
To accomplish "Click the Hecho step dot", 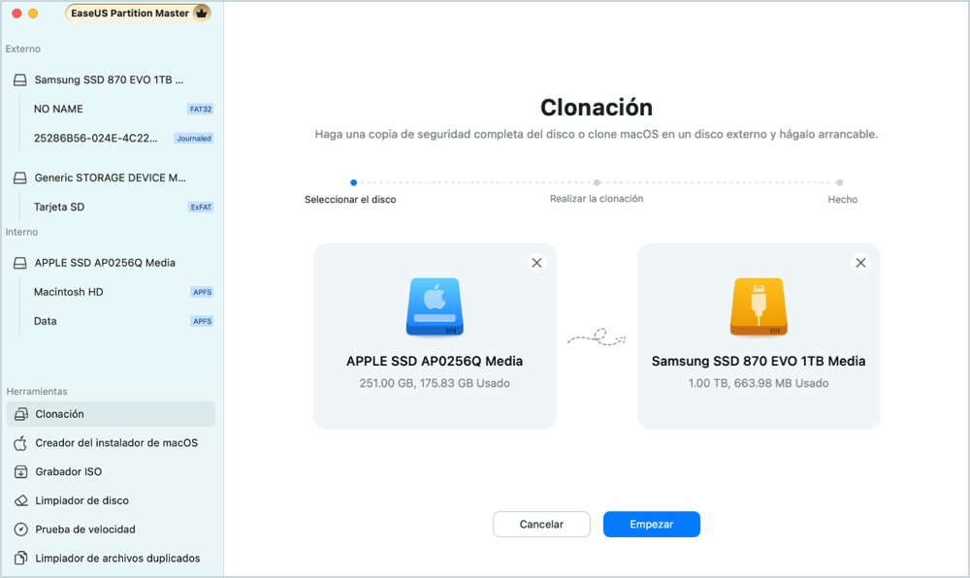I will click(839, 182).
